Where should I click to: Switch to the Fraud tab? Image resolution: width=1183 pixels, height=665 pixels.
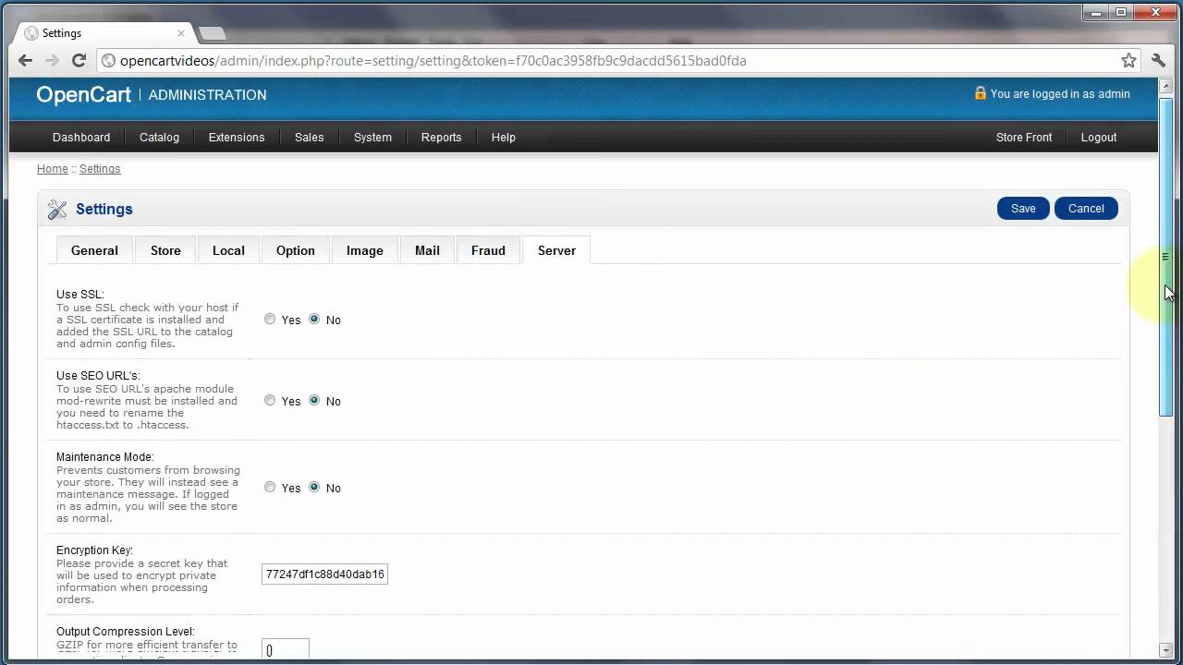488,250
